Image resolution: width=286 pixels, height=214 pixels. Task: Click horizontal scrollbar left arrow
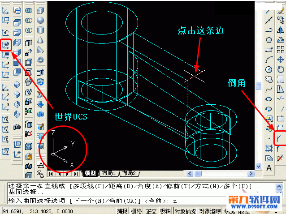point(190,173)
